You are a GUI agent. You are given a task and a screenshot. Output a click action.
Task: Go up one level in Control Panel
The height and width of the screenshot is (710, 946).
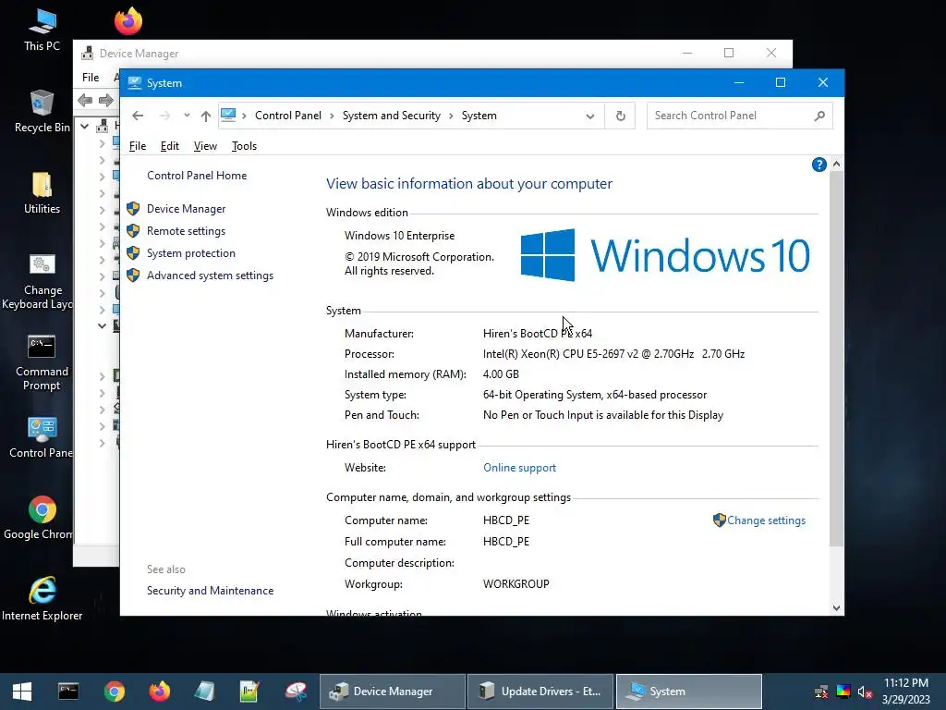206,116
